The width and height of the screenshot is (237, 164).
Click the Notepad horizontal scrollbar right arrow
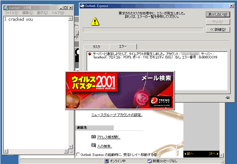click(x=66, y=151)
